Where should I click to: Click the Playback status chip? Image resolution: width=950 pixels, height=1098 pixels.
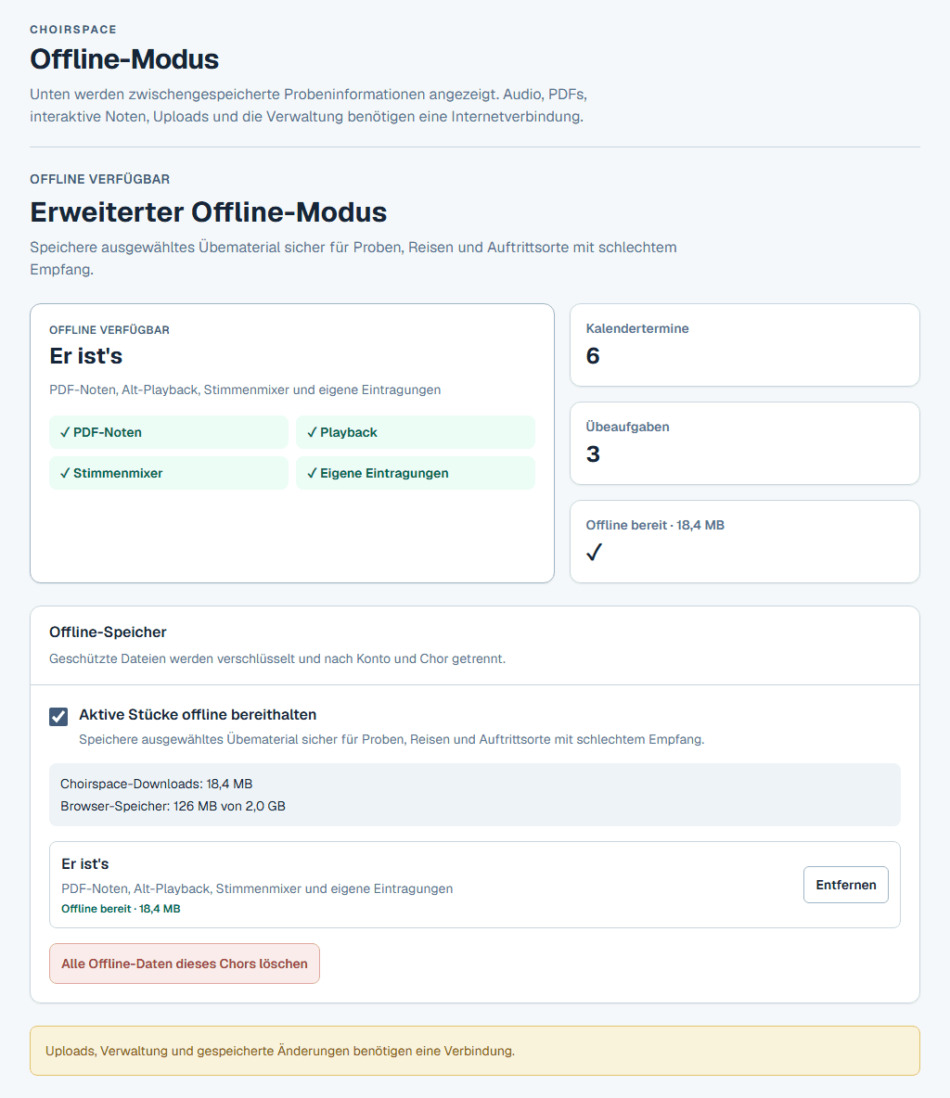[x=416, y=432]
